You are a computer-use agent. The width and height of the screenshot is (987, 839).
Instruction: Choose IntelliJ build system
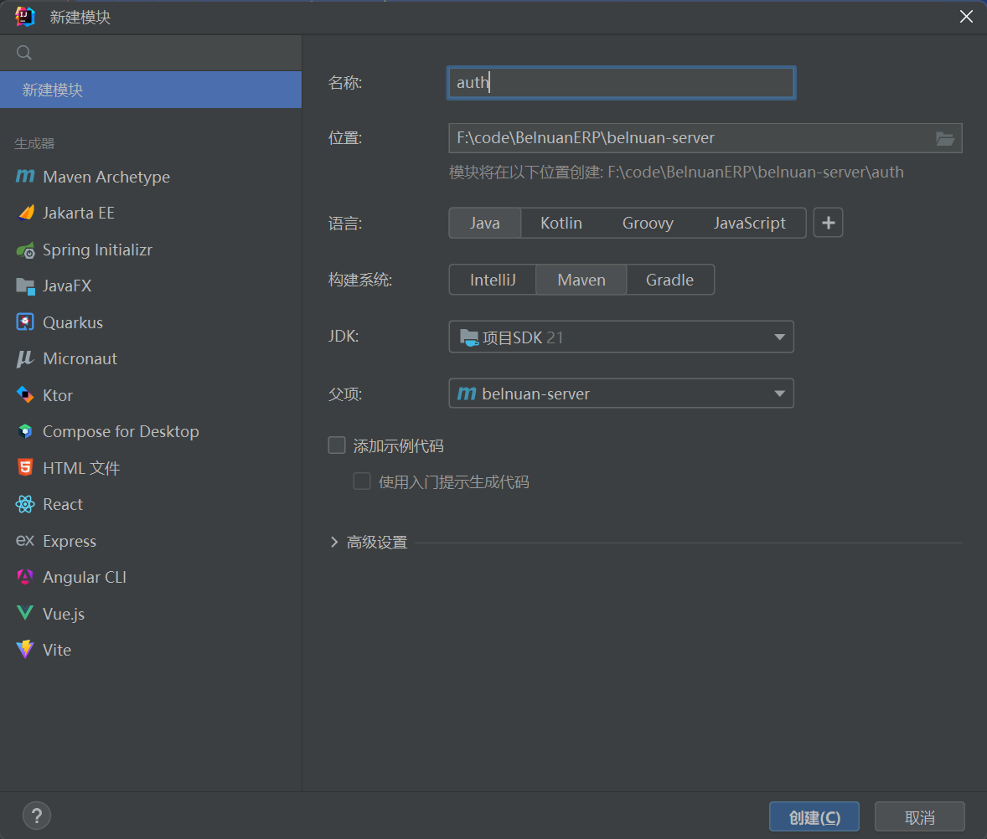(492, 280)
